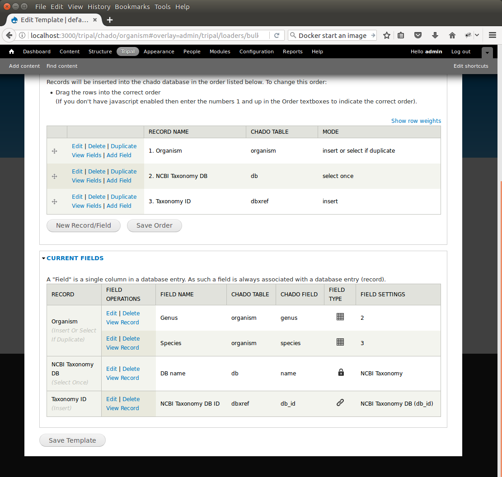Image resolution: width=502 pixels, height=477 pixels.
Task: Open the Pocket icon in browser toolbar
Action: coord(418,35)
